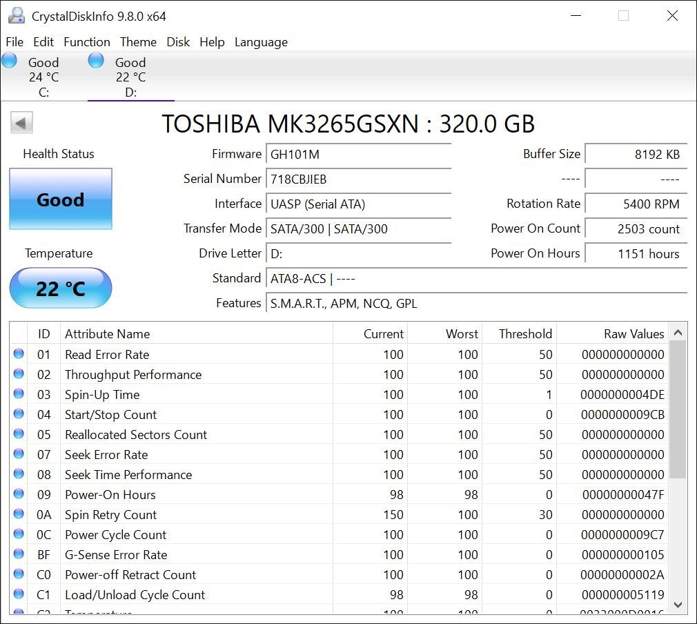Click the Features field S.M.A.R.T., APM, NCQ, GPL
697x624 pixels.
pos(477,304)
